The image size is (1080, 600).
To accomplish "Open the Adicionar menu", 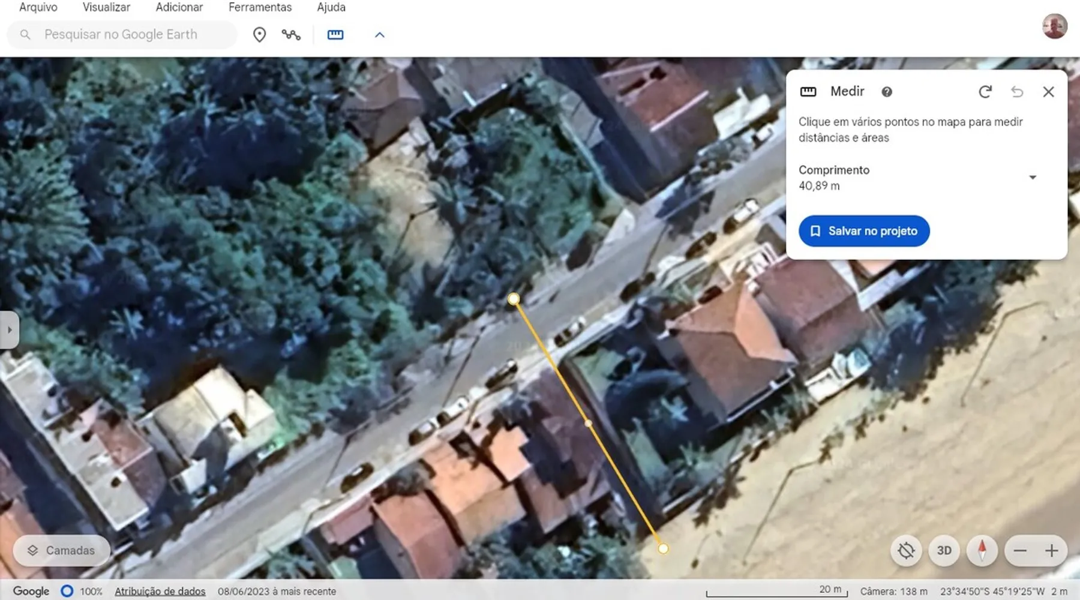I will [179, 7].
